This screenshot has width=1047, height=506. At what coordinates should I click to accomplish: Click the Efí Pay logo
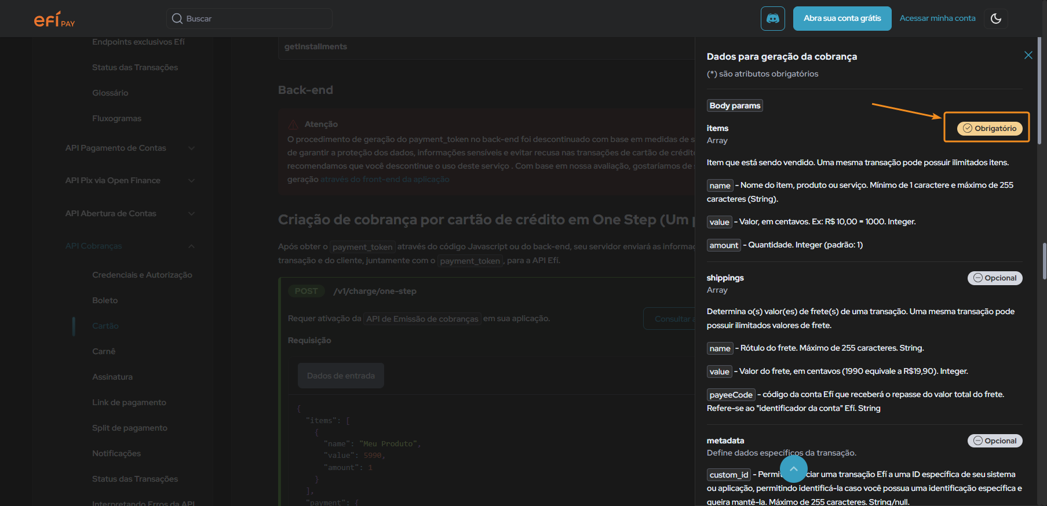(x=54, y=20)
